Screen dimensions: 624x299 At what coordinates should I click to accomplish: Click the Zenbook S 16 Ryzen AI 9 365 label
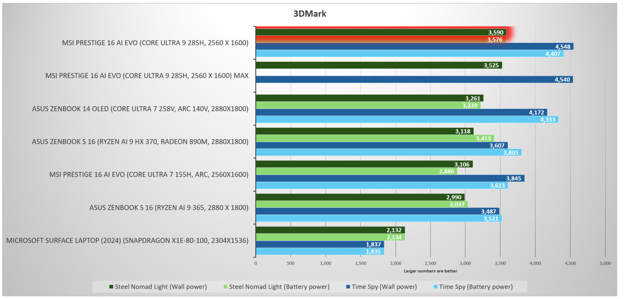coord(169,207)
